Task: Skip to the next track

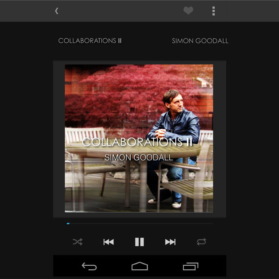Action: (x=170, y=242)
